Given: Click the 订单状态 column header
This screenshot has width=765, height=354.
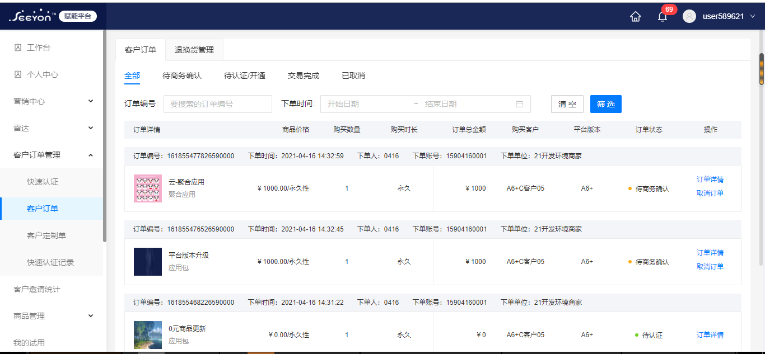Looking at the screenshot, I should [x=649, y=130].
